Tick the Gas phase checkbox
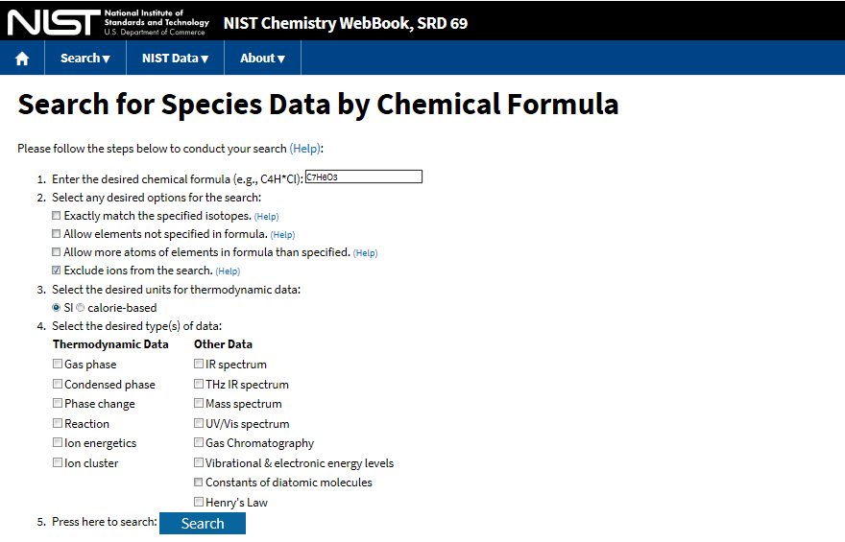 tap(57, 364)
